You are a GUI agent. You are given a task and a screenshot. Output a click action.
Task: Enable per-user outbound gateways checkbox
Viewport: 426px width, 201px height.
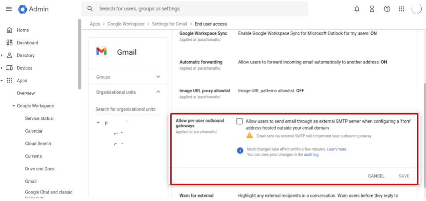point(239,122)
